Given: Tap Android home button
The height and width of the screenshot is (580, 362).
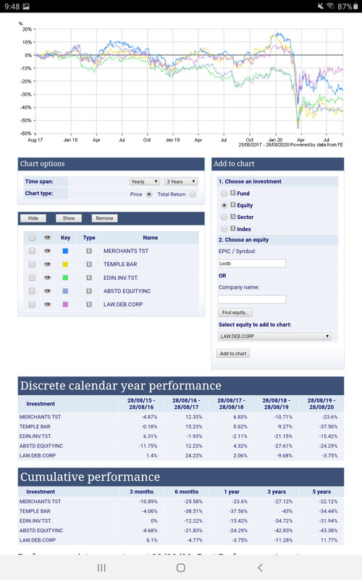Looking at the screenshot, I should (x=180, y=568).
